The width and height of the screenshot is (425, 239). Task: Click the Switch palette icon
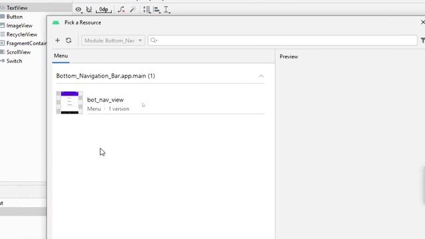[3, 61]
